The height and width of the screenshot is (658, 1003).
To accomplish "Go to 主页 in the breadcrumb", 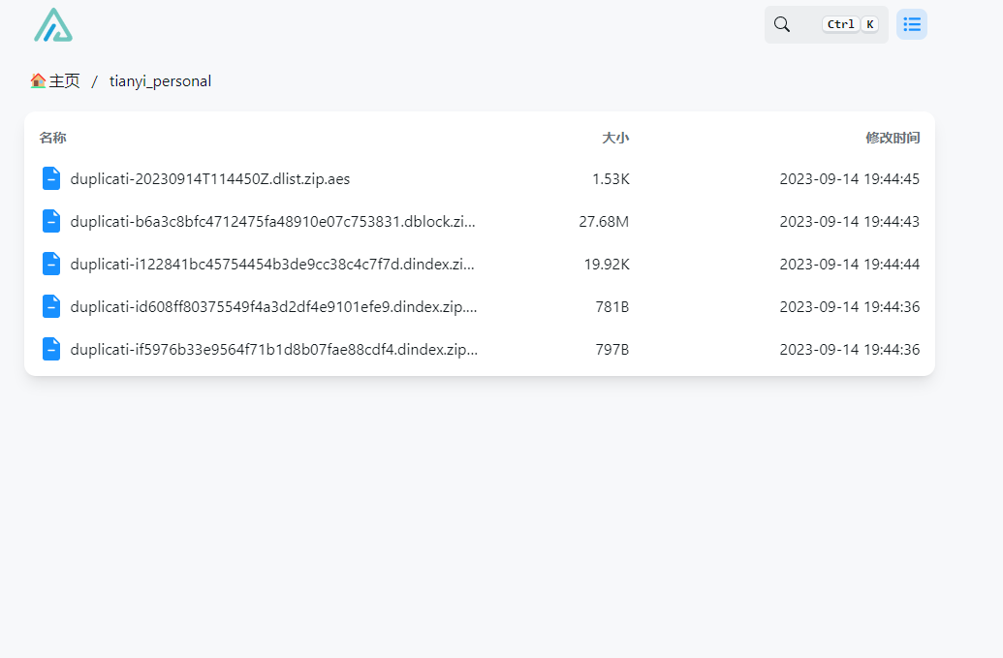I will (64, 81).
